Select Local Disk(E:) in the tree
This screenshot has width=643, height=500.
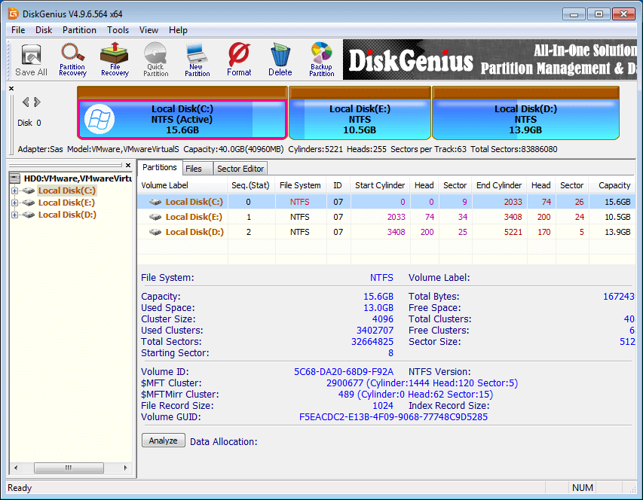[x=66, y=203]
